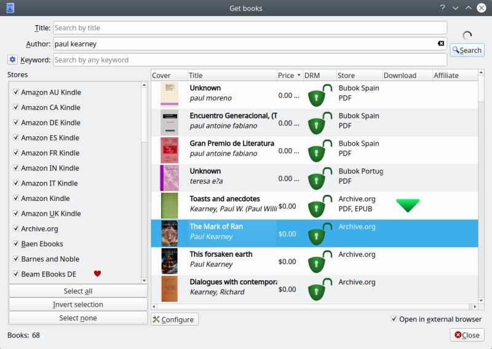Uncheck Baen Ebooks store
This screenshot has width=492, height=349.
pyautogui.click(x=16, y=243)
